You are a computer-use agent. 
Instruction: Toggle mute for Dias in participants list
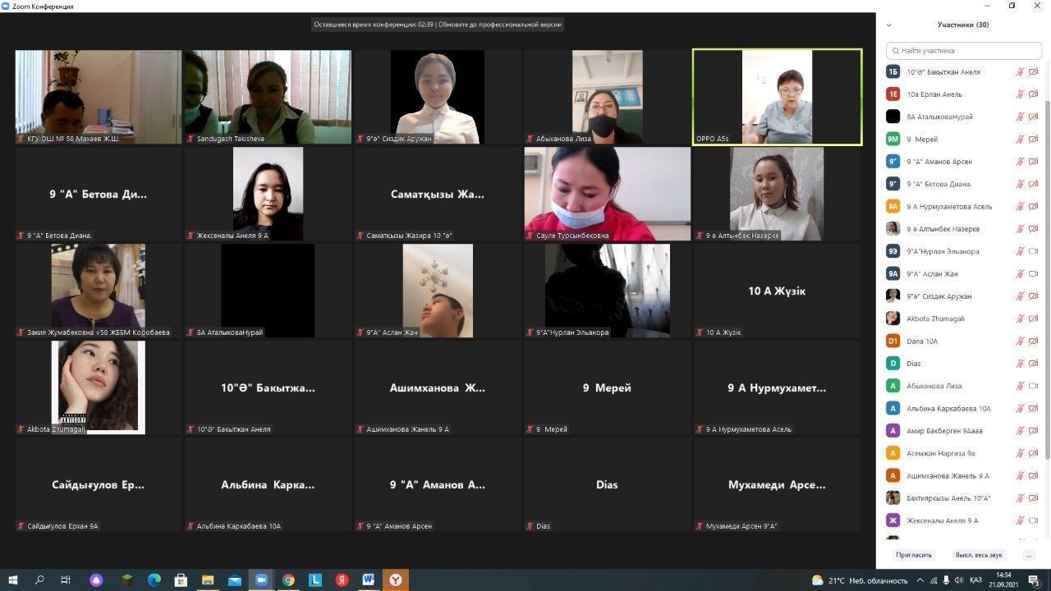tap(1020, 364)
